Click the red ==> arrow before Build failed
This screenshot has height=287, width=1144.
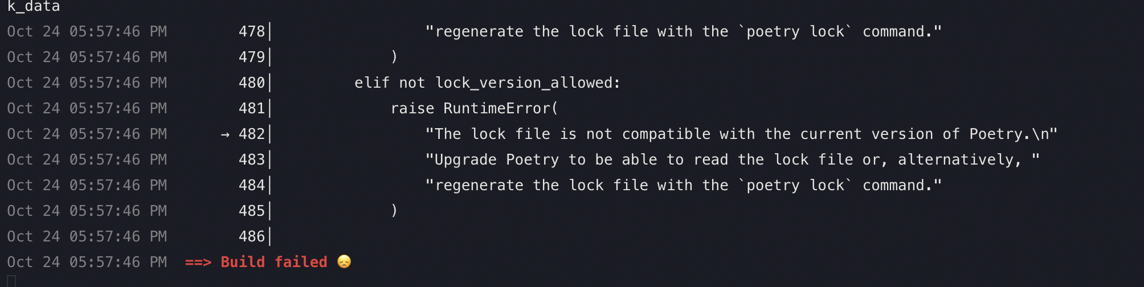point(198,263)
